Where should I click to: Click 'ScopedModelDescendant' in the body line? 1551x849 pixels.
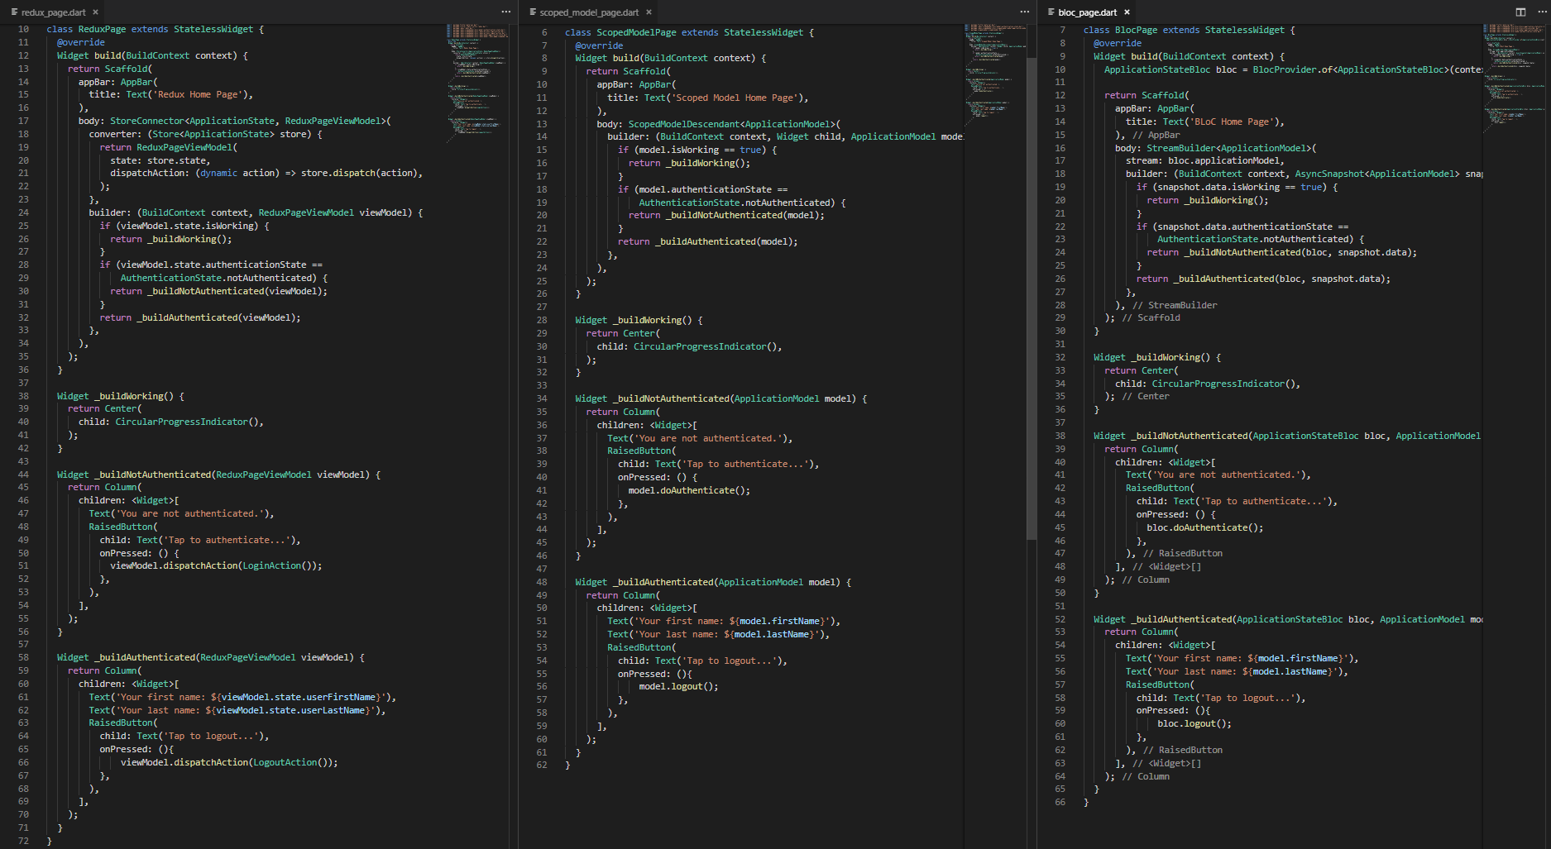[x=684, y=124]
